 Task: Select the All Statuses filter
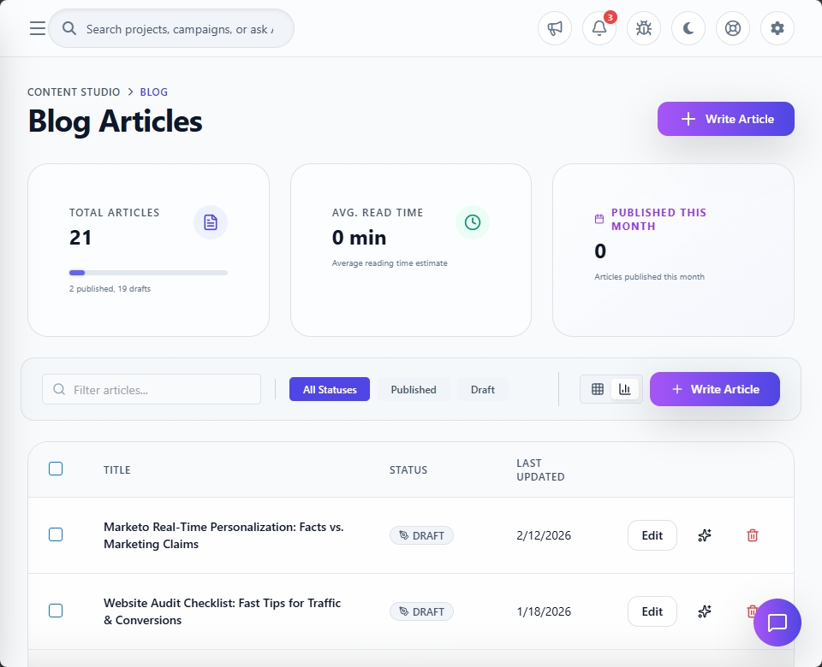tap(330, 390)
